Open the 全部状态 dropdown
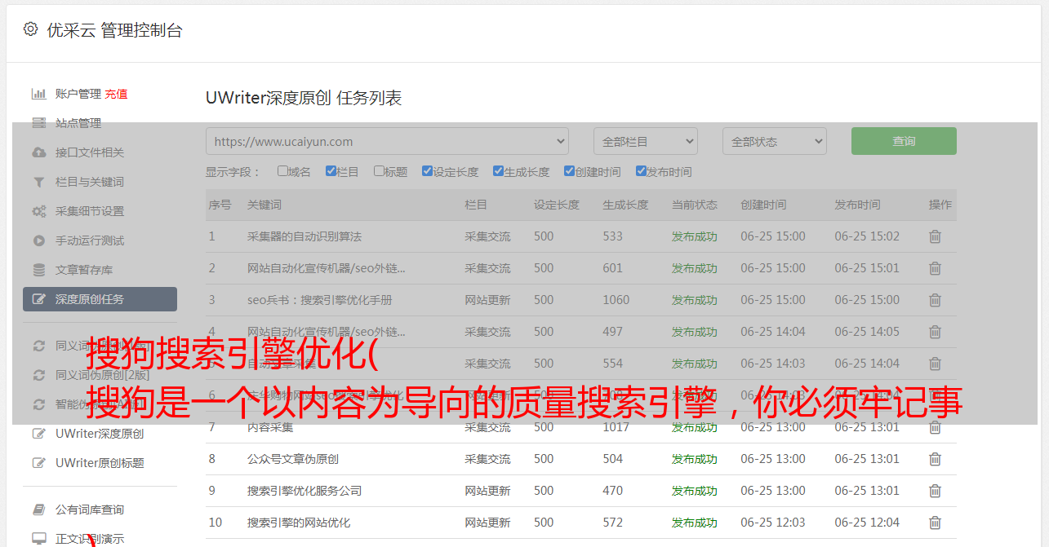Screen dimensions: 1049x547 775,141
